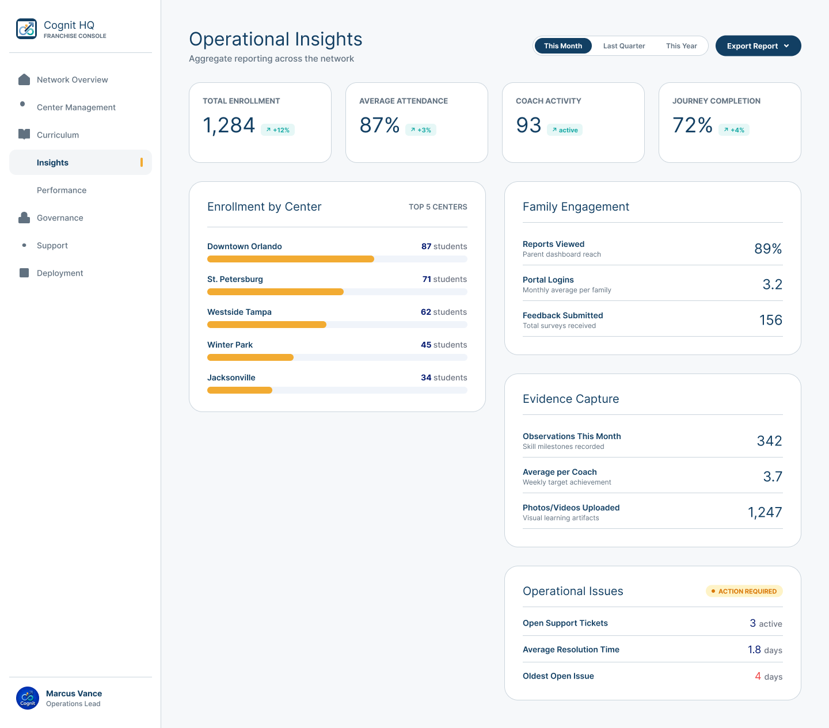
Task: Click the 156 feedback value
Action: (771, 320)
